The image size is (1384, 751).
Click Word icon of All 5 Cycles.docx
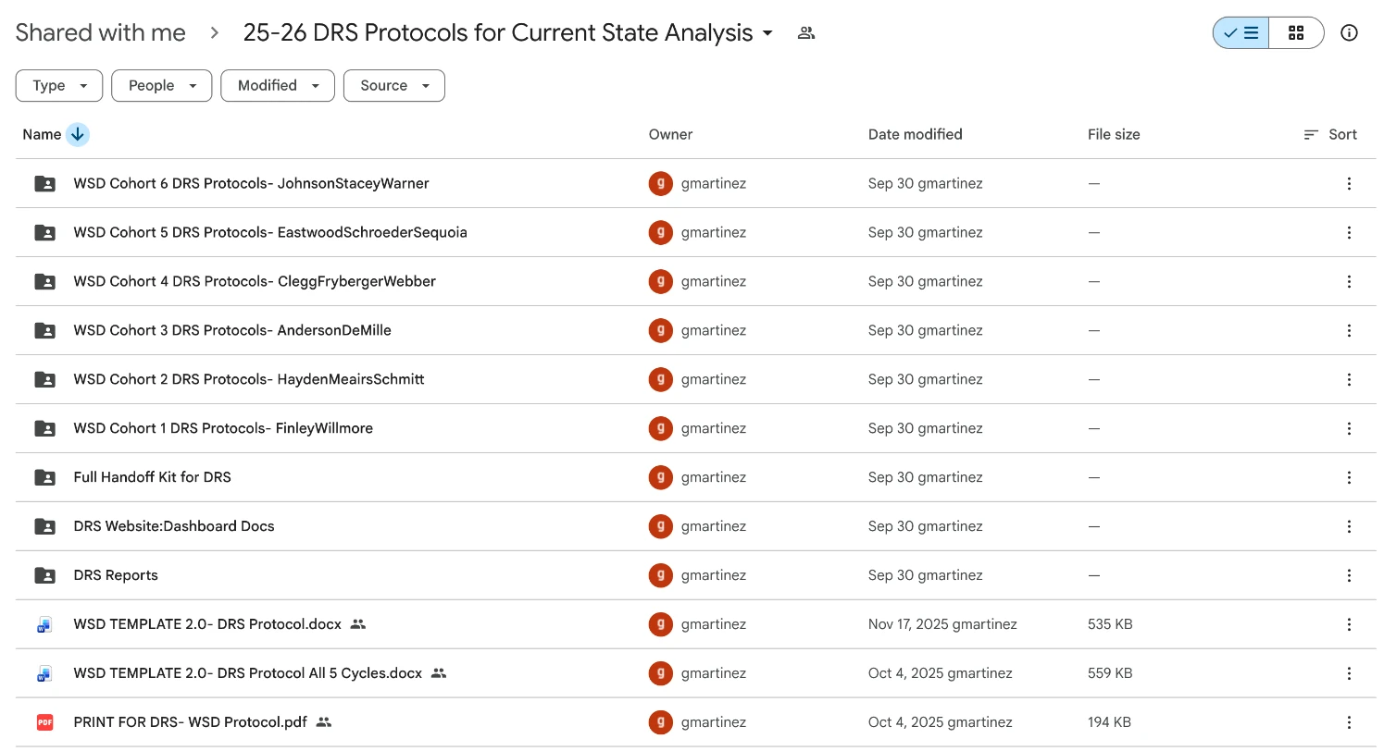44,673
